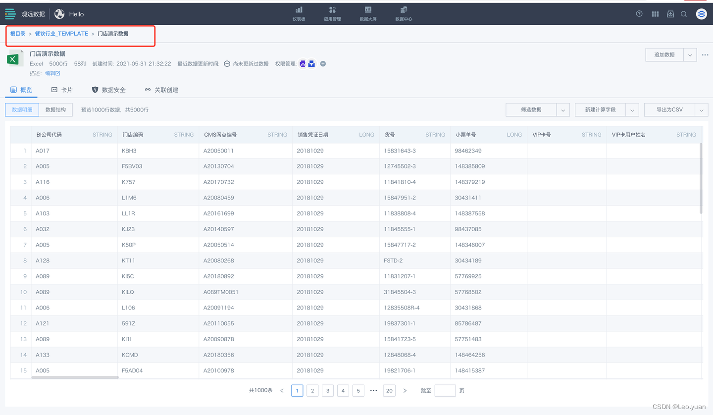713x415 pixels.
Task: Select page 4 in pagination
Action: (343, 391)
